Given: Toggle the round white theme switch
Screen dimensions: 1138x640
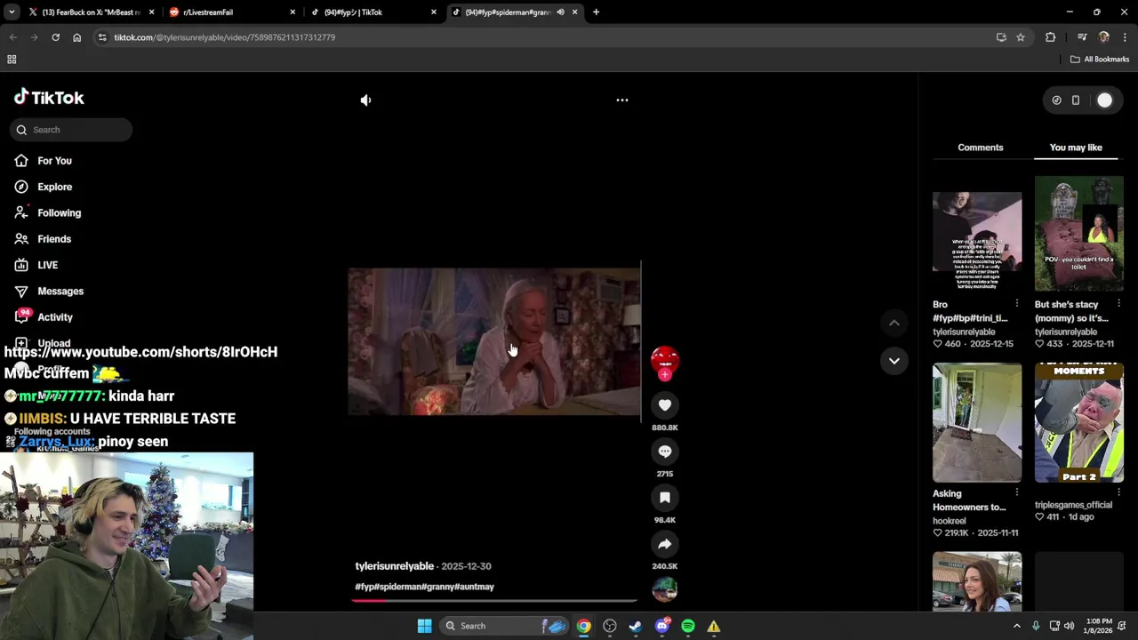Looking at the screenshot, I should tap(1104, 100).
